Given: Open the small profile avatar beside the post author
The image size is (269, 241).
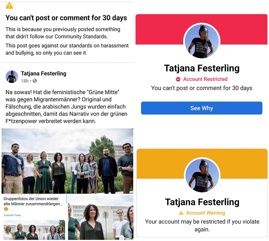Looking at the screenshot, I should 12,77.
